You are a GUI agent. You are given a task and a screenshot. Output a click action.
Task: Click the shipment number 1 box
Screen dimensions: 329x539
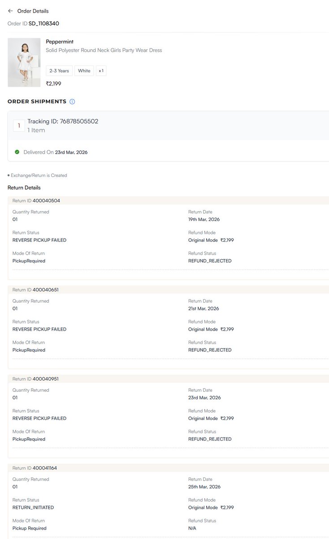(19, 126)
